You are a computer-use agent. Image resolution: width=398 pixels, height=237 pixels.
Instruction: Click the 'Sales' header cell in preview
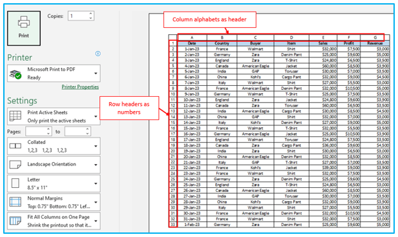[323, 43]
